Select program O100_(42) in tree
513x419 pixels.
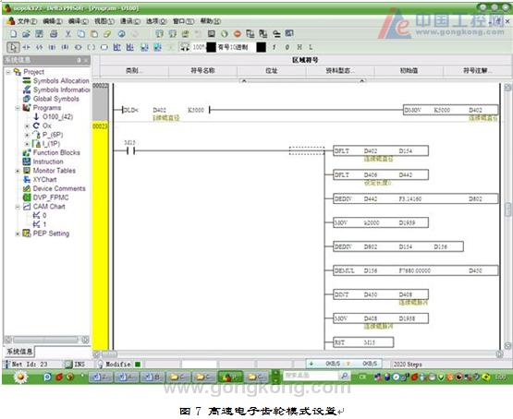(x=57, y=116)
